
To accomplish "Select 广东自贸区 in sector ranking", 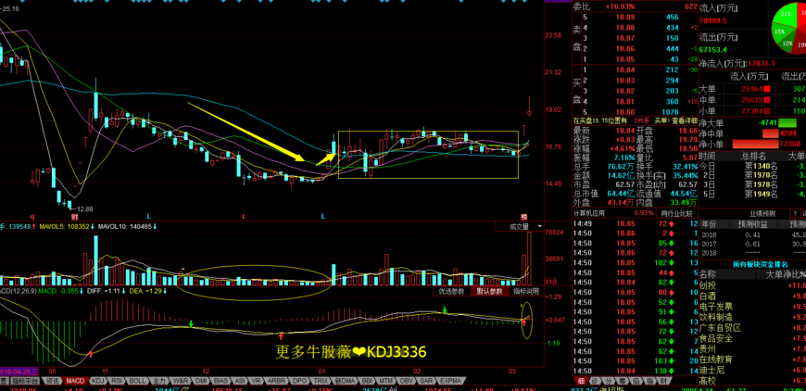I will tap(720, 328).
